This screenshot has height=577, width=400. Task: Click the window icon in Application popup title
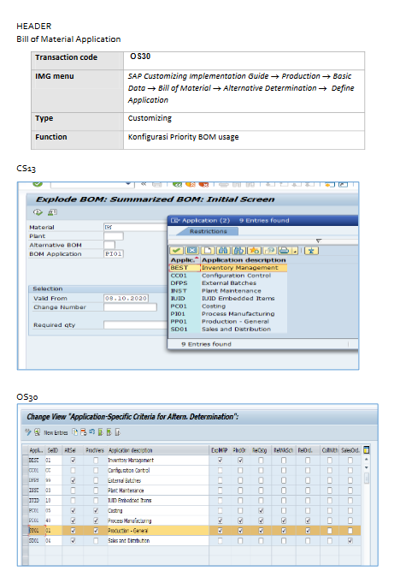coord(175,220)
